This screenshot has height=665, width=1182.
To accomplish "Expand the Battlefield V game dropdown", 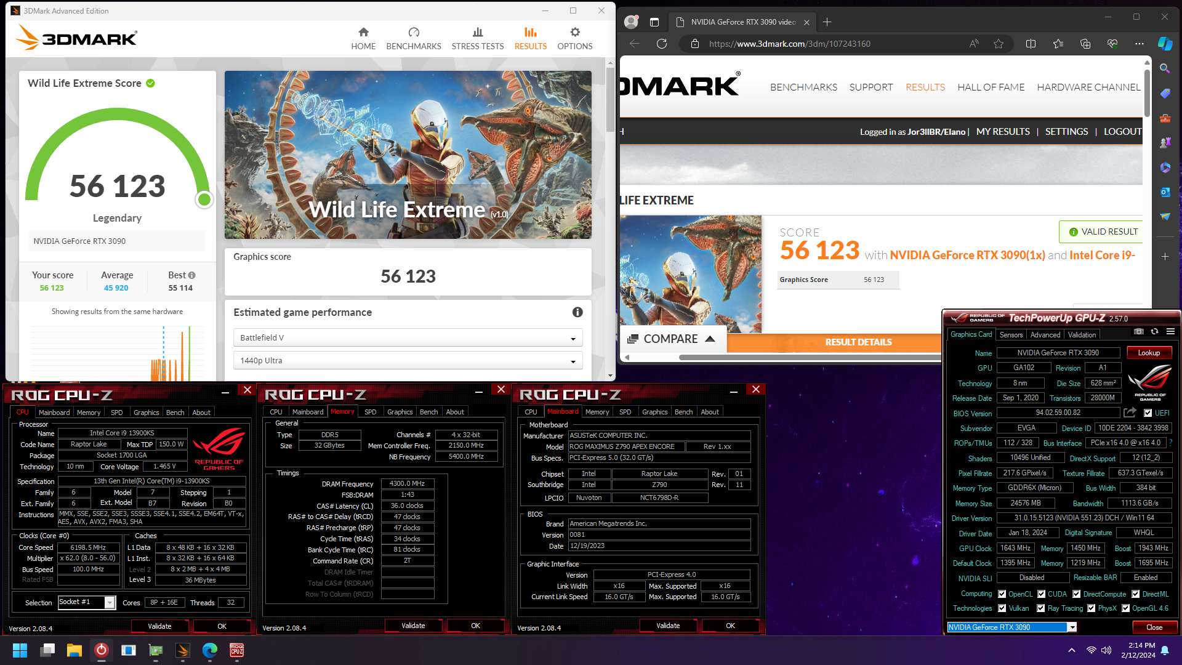I will pos(408,338).
